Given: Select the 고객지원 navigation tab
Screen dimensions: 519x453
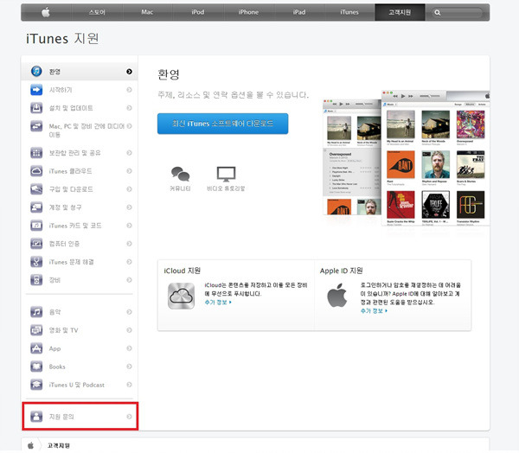Looking at the screenshot, I should point(400,12).
